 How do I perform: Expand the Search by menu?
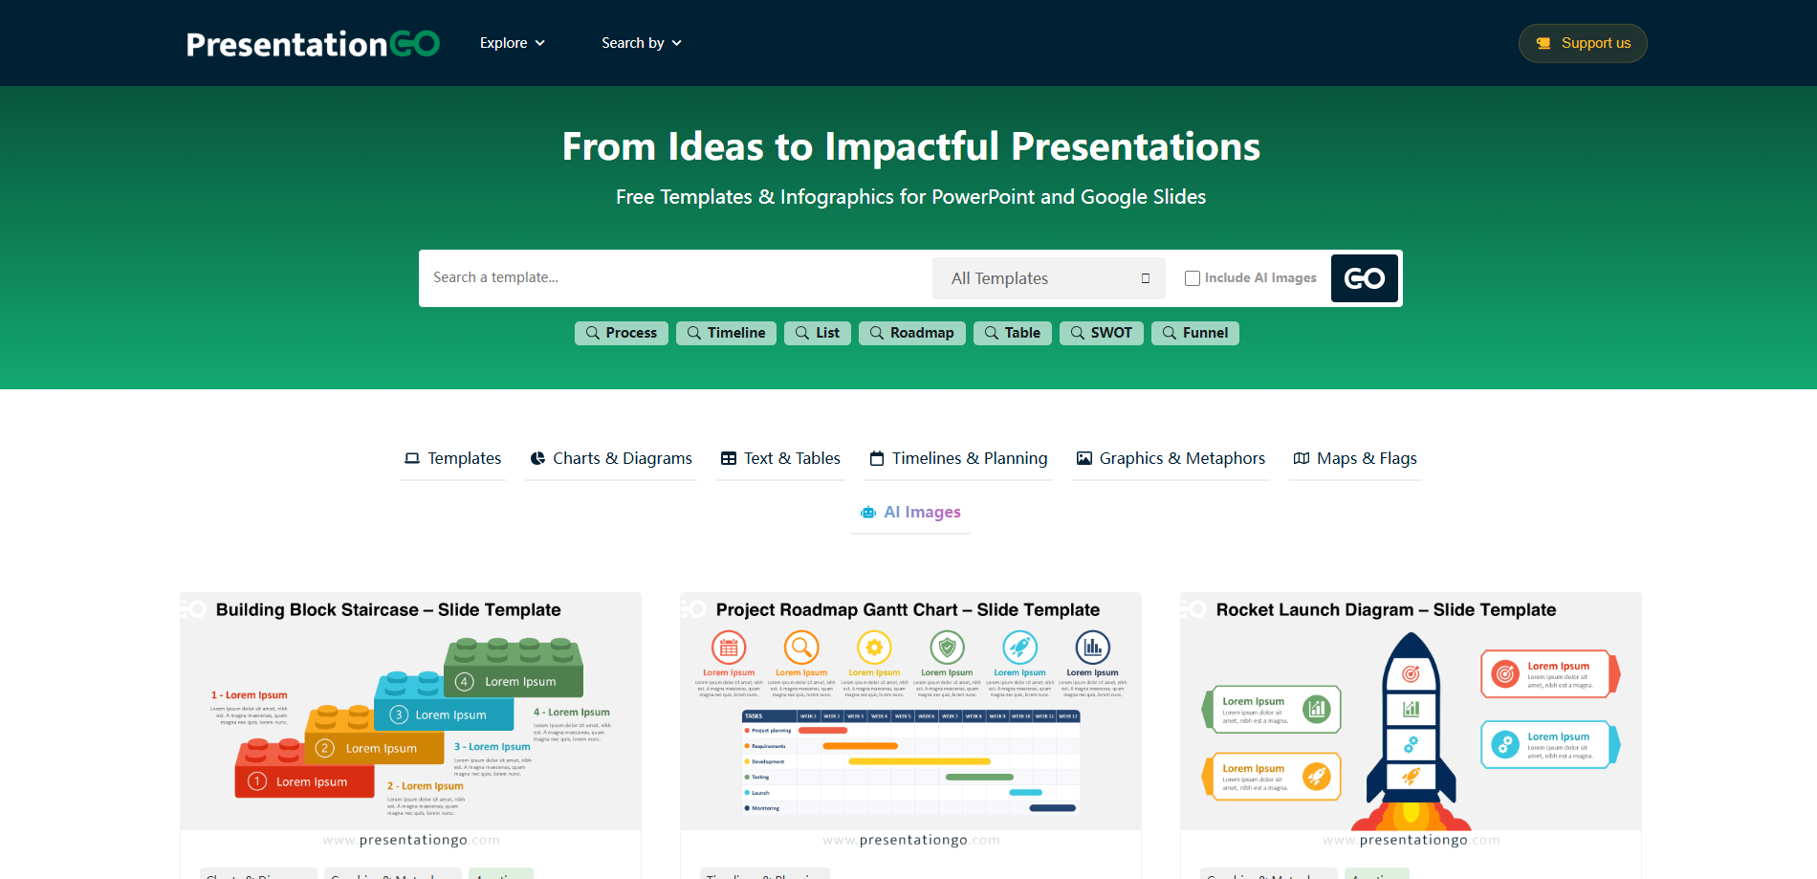[x=642, y=43]
